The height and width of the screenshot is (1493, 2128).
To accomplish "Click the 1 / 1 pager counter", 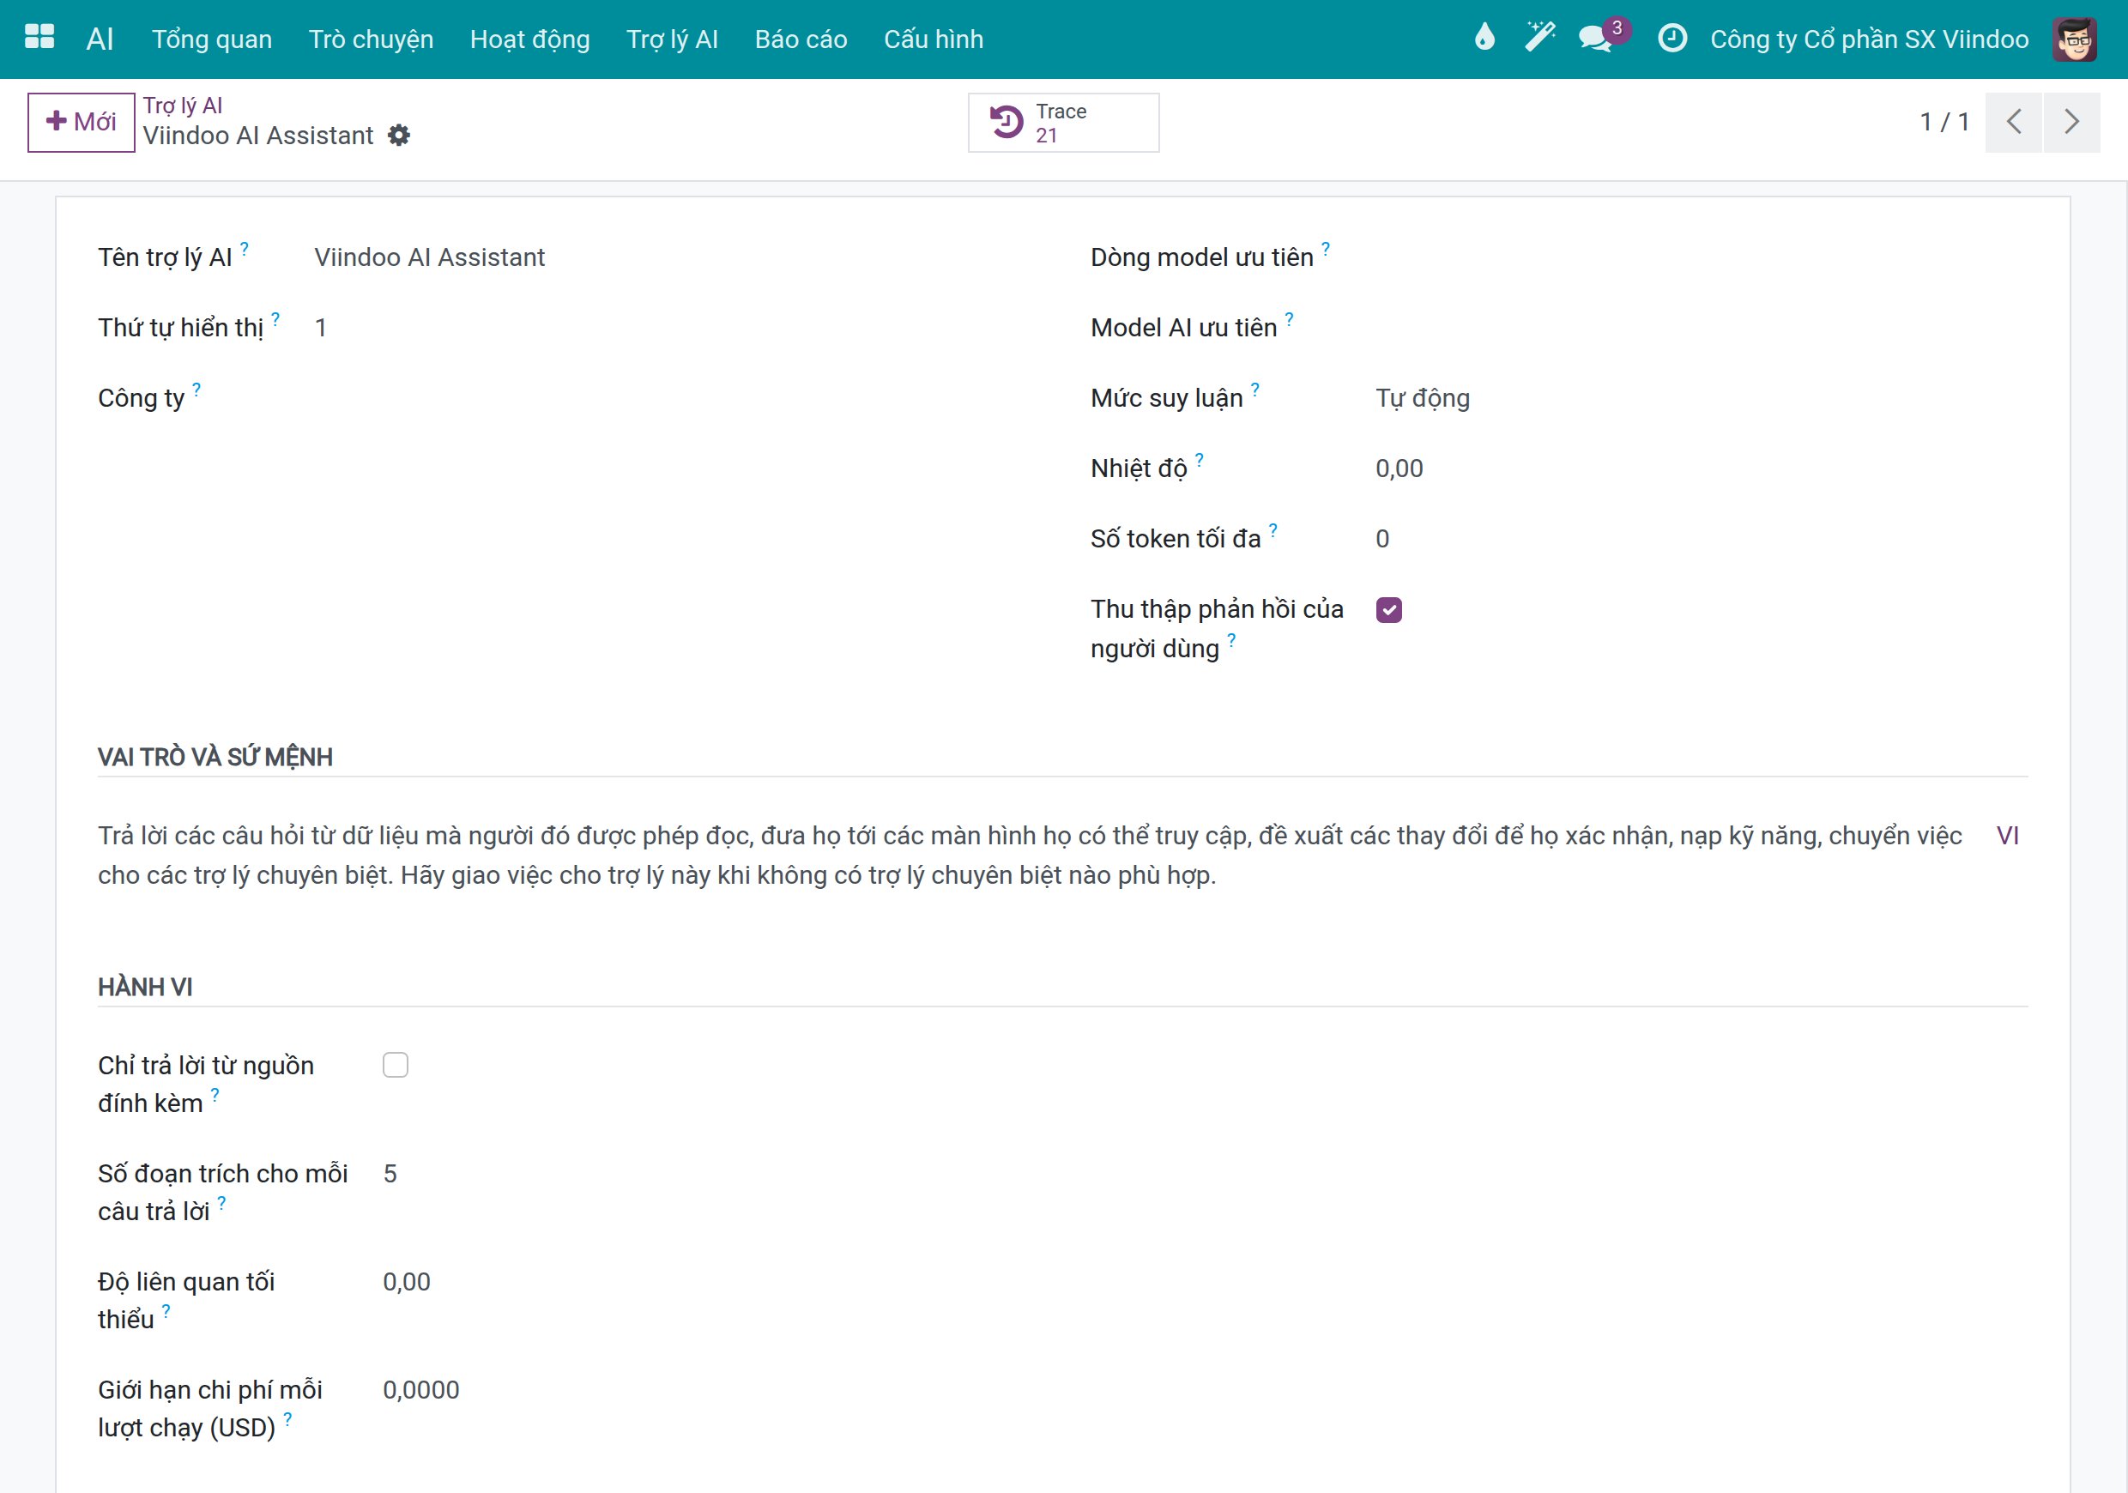I will click(1944, 123).
